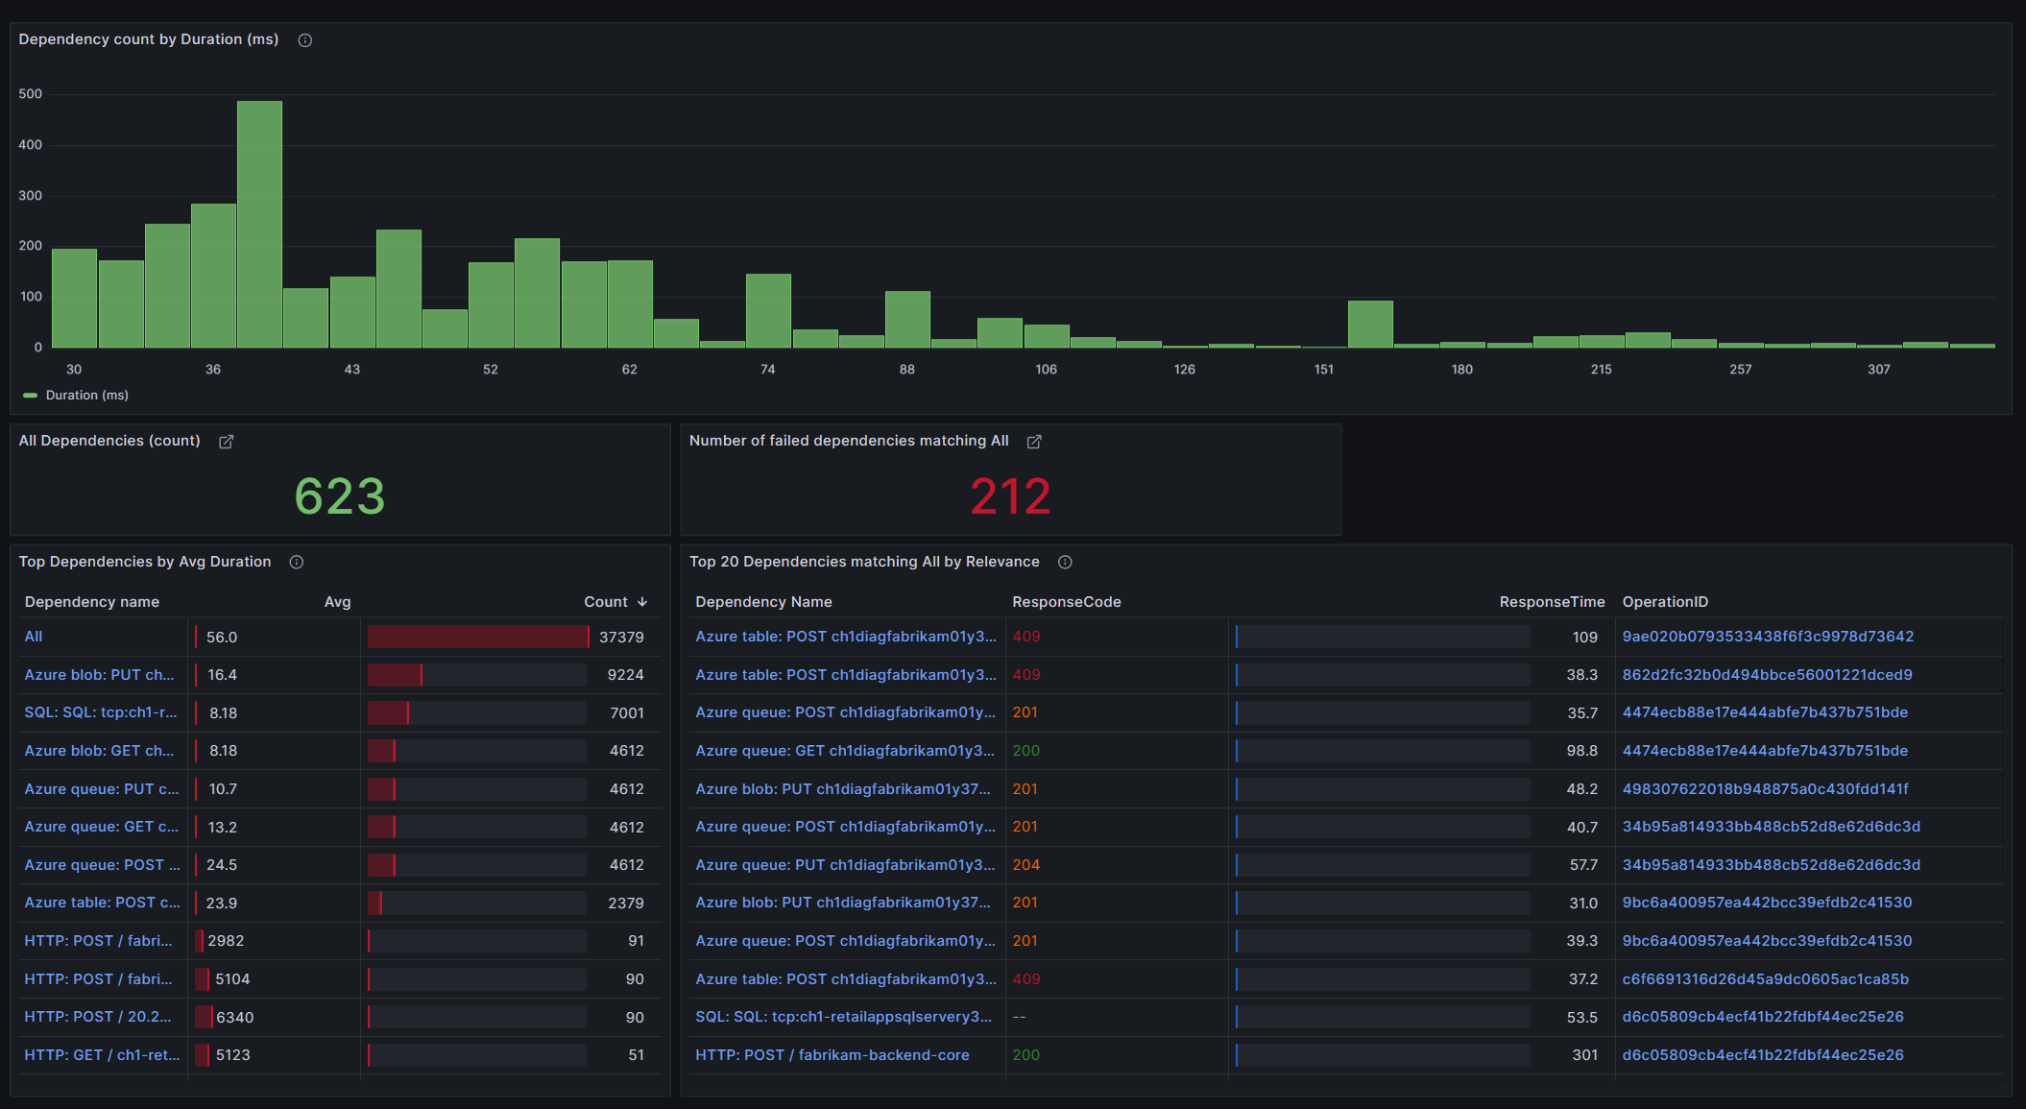Screen dimensions: 2026x1109
Task: Click the green Duration (ms) legend color marker
Action: pos(31,396)
